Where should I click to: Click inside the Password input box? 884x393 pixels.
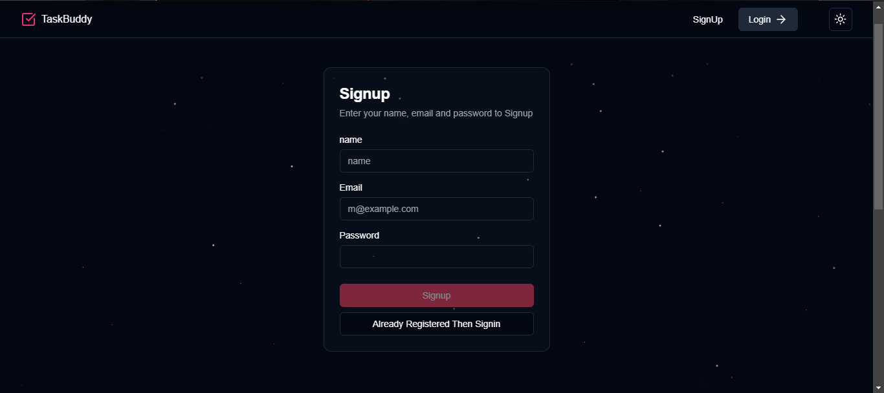click(436, 257)
